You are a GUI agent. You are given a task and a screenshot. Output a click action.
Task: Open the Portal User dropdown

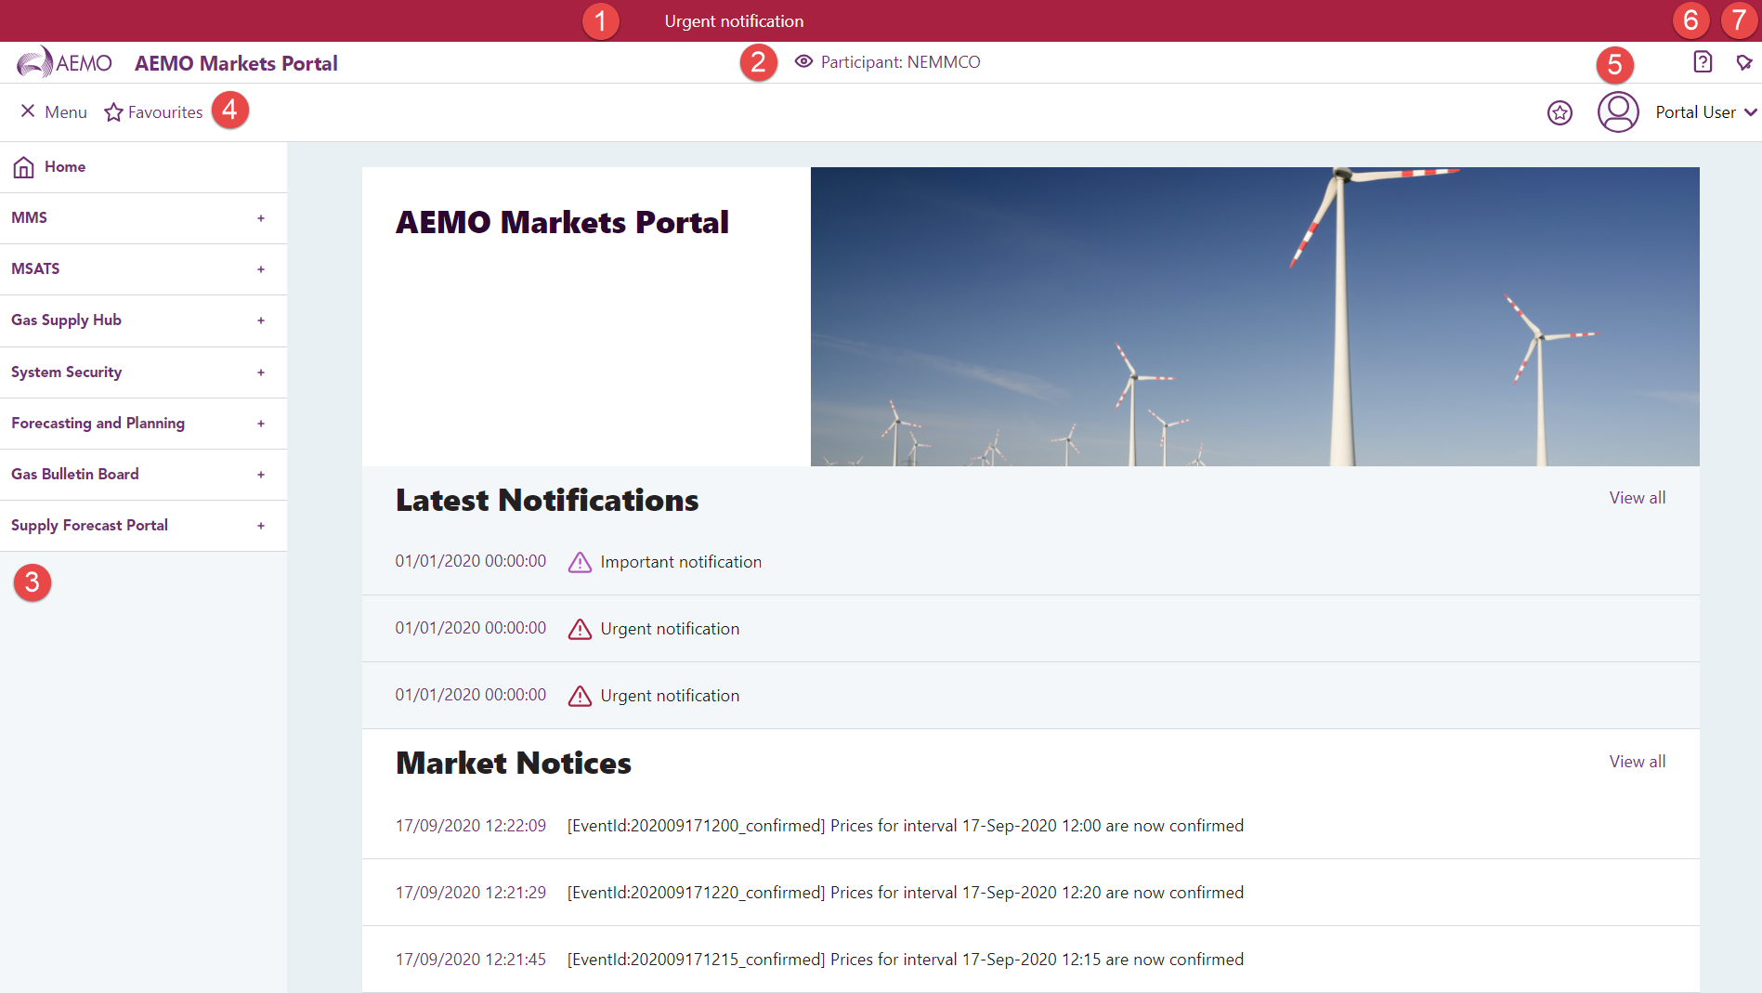[x=1706, y=112]
